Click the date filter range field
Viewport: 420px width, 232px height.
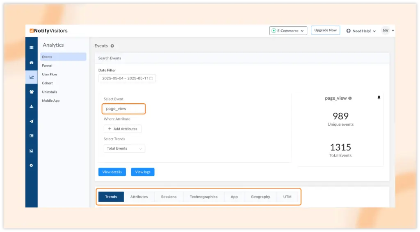127,78
